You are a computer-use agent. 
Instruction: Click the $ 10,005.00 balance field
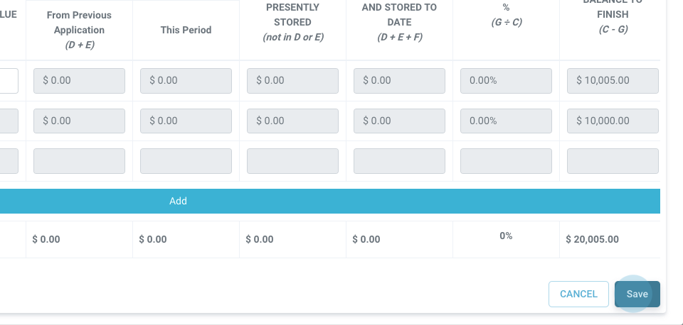point(613,81)
